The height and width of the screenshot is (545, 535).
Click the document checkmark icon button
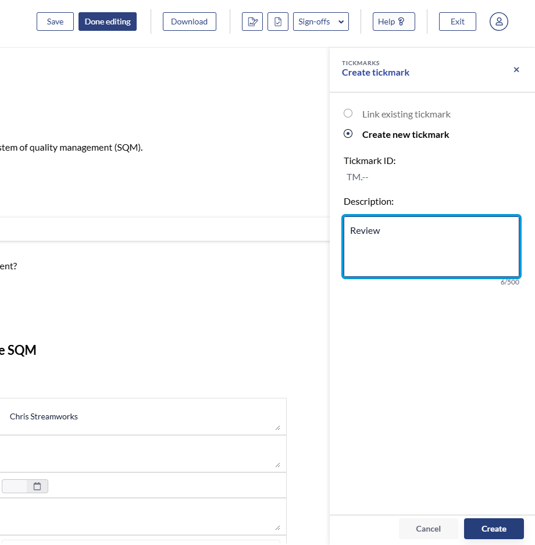[278, 22]
